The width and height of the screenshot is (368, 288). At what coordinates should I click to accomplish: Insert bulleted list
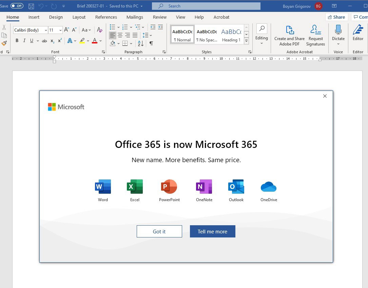pos(112,27)
